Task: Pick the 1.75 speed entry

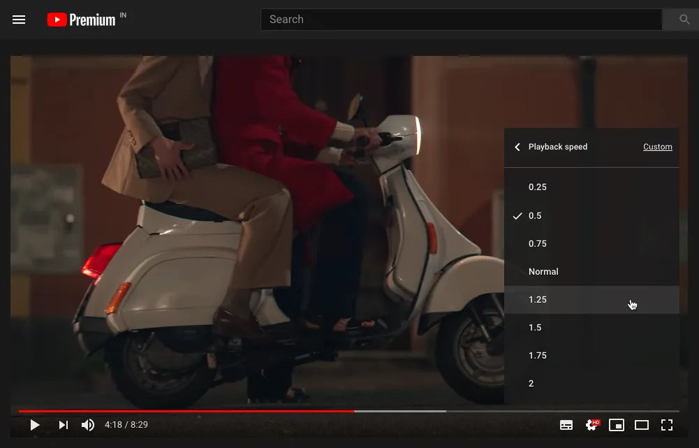Action: click(538, 355)
